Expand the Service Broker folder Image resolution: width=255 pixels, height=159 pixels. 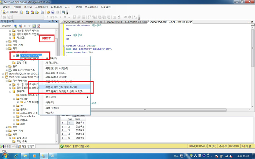tap(14, 117)
